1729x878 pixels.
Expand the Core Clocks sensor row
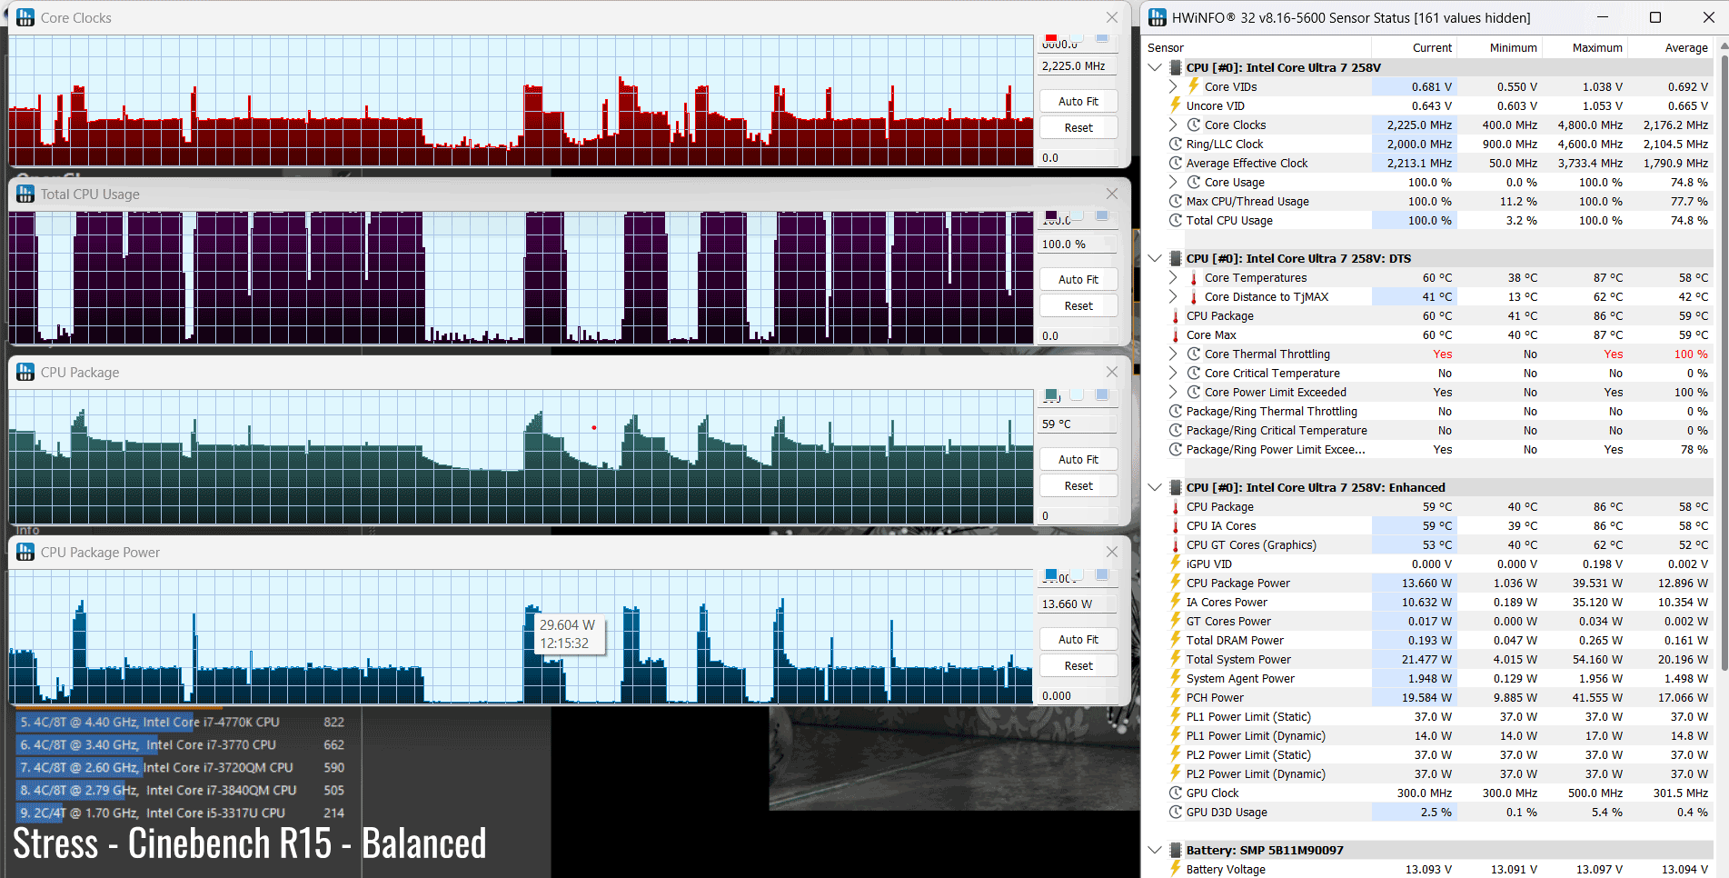pyautogui.click(x=1173, y=125)
